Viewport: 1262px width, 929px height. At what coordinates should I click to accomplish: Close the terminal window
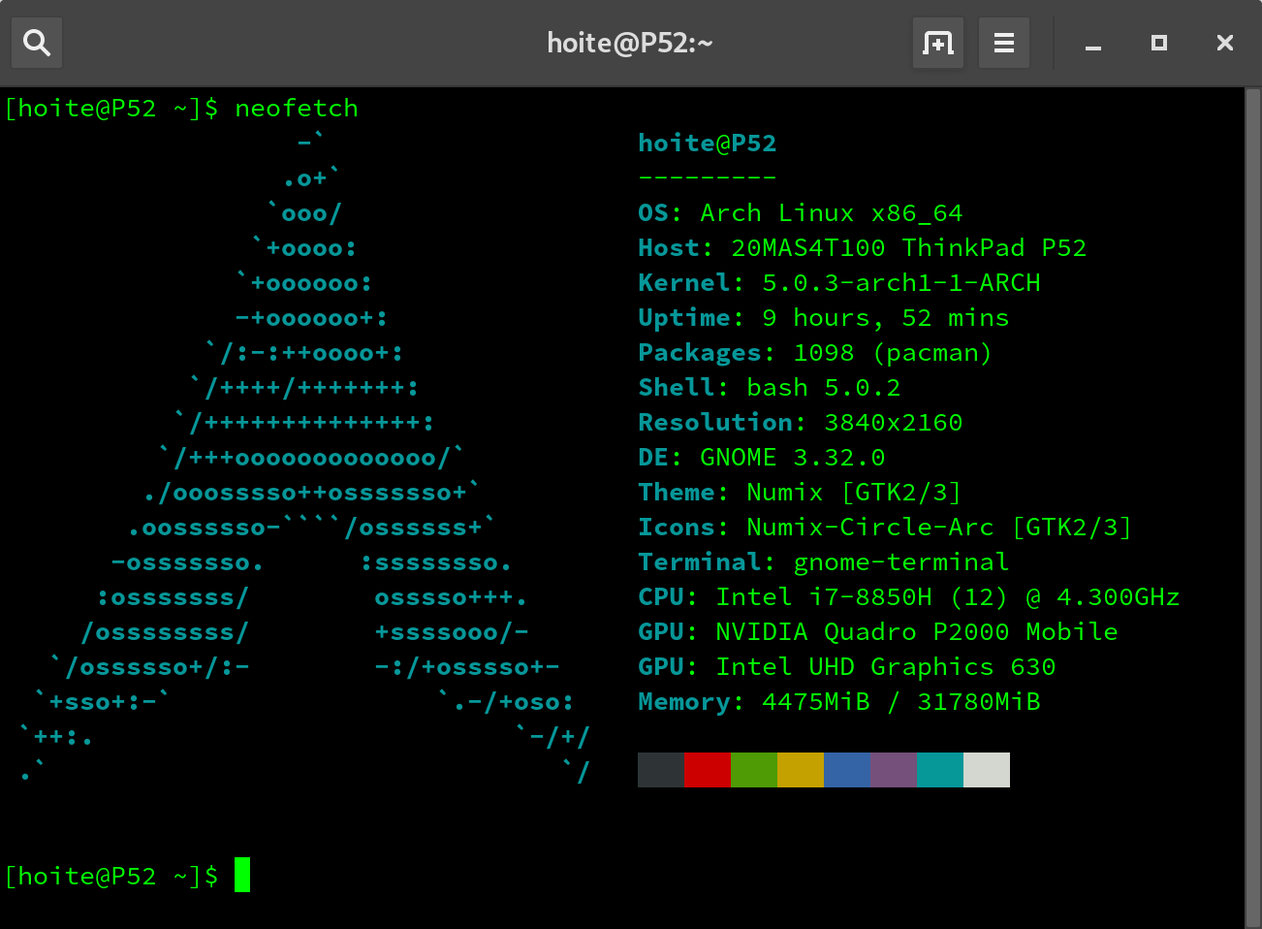[1225, 43]
